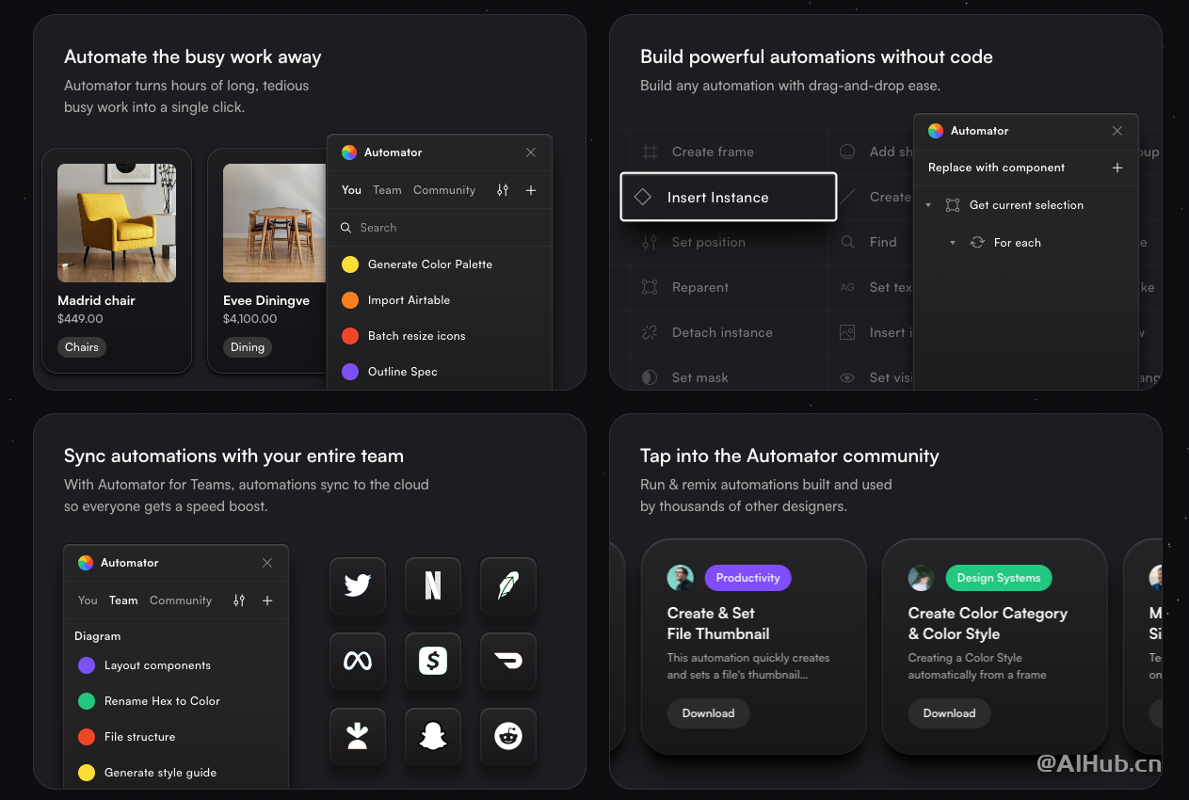Click the yellow Generate Color Palette swatch
This screenshot has height=800, width=1189.
pos(350,264)
